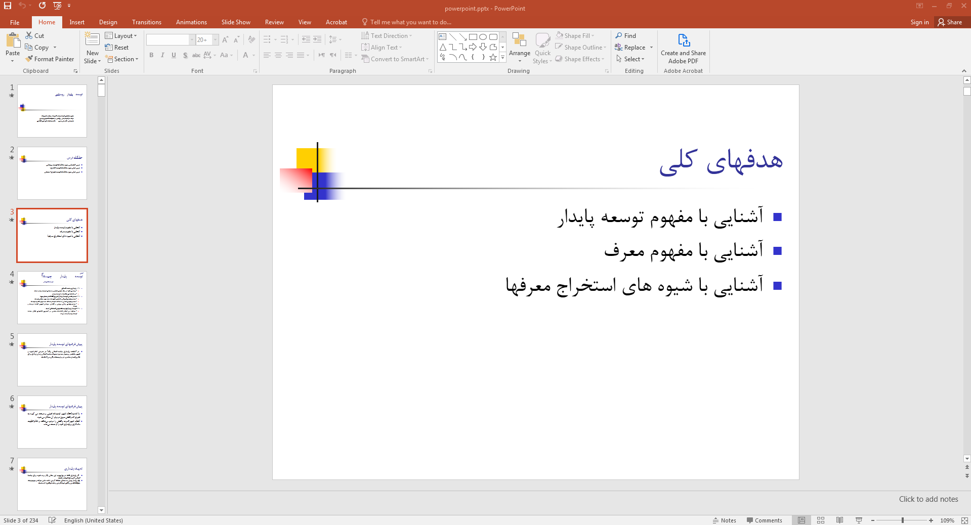Click Sign in link

point(919,22)
